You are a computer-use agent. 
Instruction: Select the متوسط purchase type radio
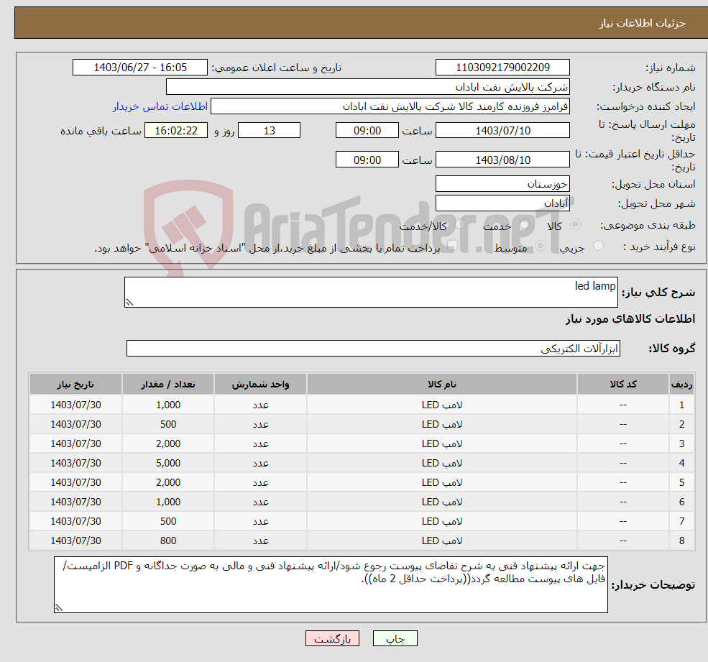(x=541, y=246)
